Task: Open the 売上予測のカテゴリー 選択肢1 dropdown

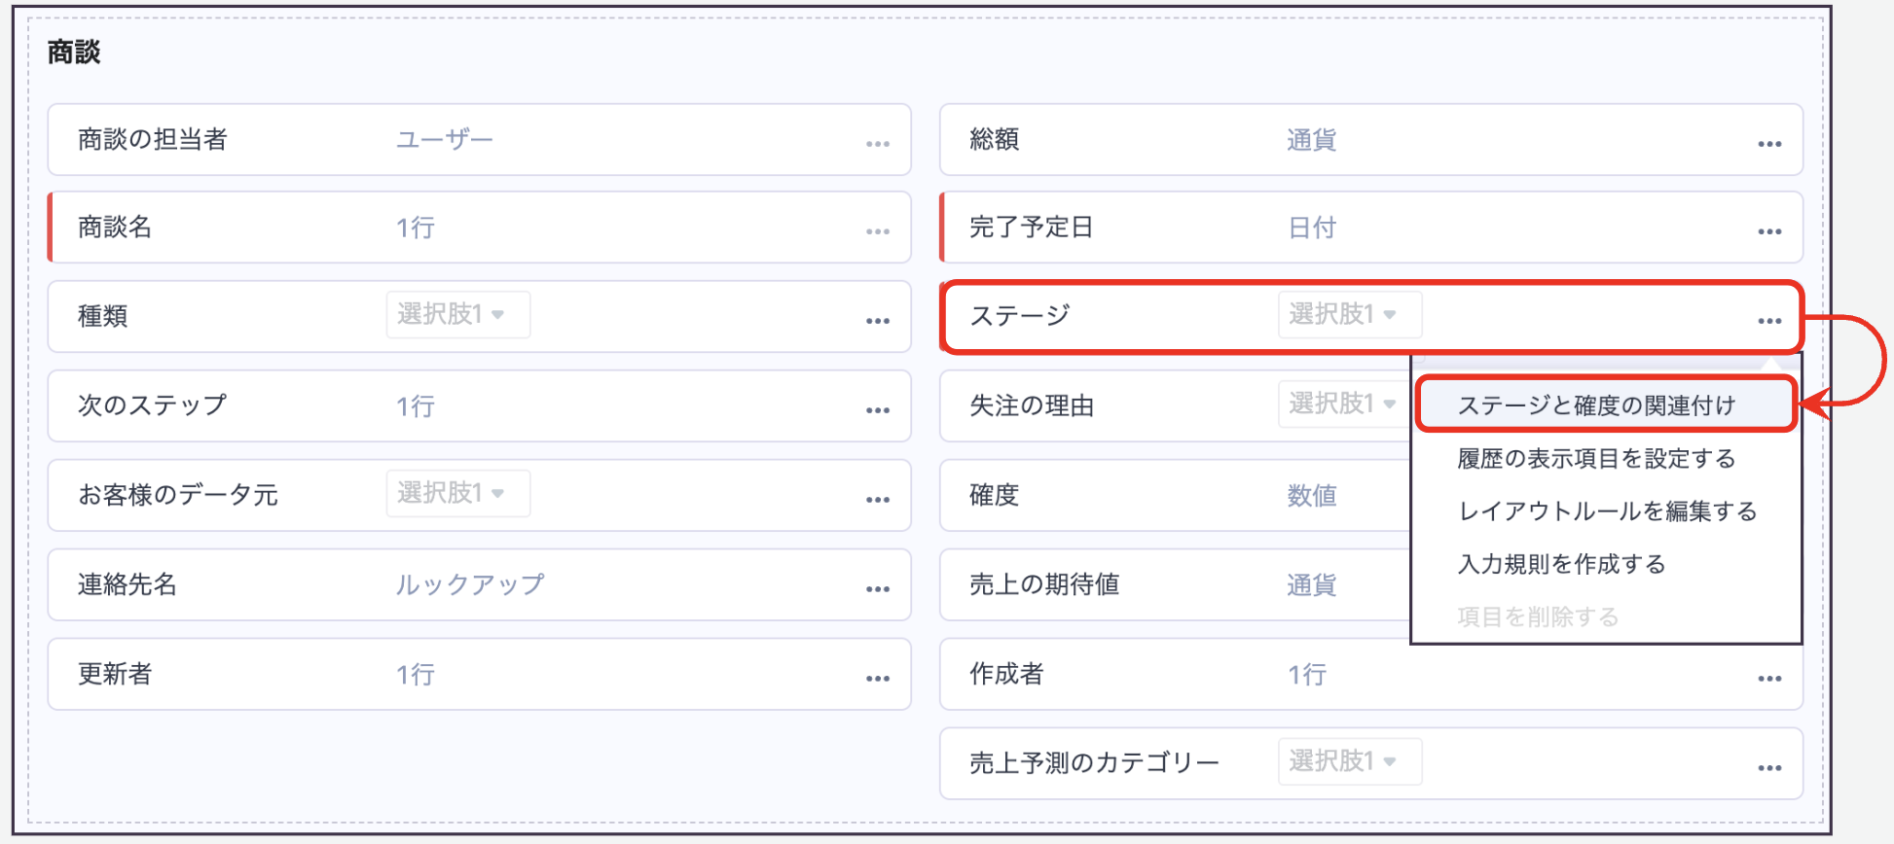Action: pos(1349,761)
